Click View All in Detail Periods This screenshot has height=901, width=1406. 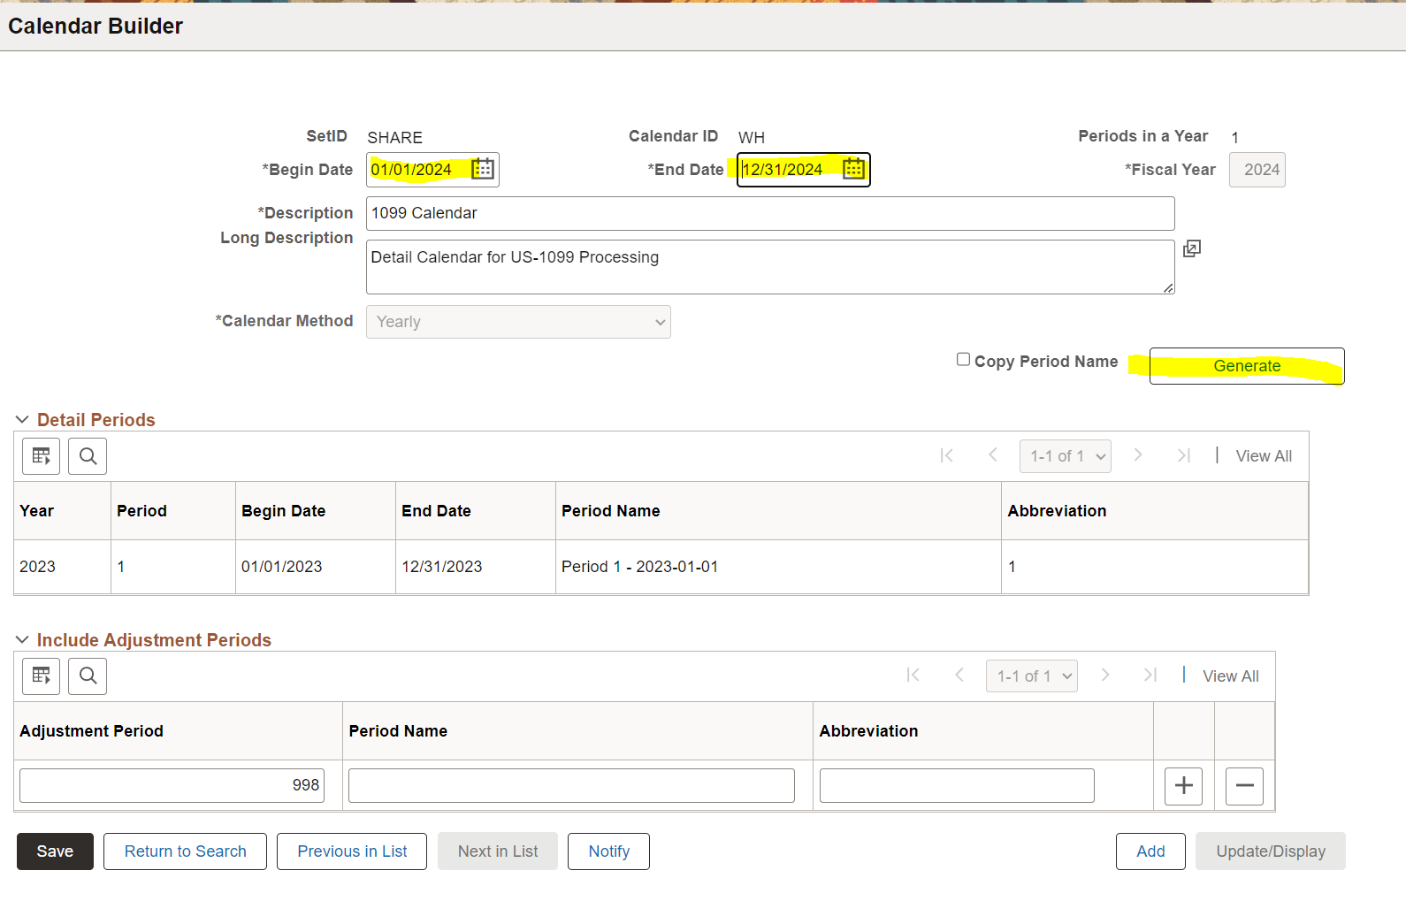1263,456
